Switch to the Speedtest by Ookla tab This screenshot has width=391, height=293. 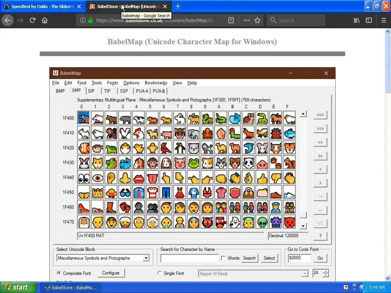tap(42, 6)
